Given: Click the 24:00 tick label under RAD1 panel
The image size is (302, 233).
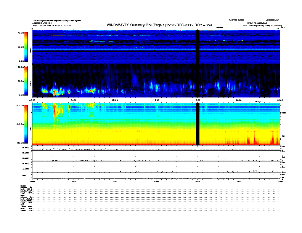Looking at the screenshot, I should pyautogui.click(x=280, y=100).
